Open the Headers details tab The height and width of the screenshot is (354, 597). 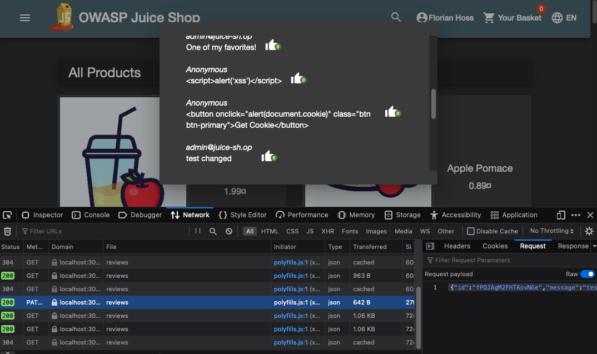pyautogui.click(x=457, y=246)
